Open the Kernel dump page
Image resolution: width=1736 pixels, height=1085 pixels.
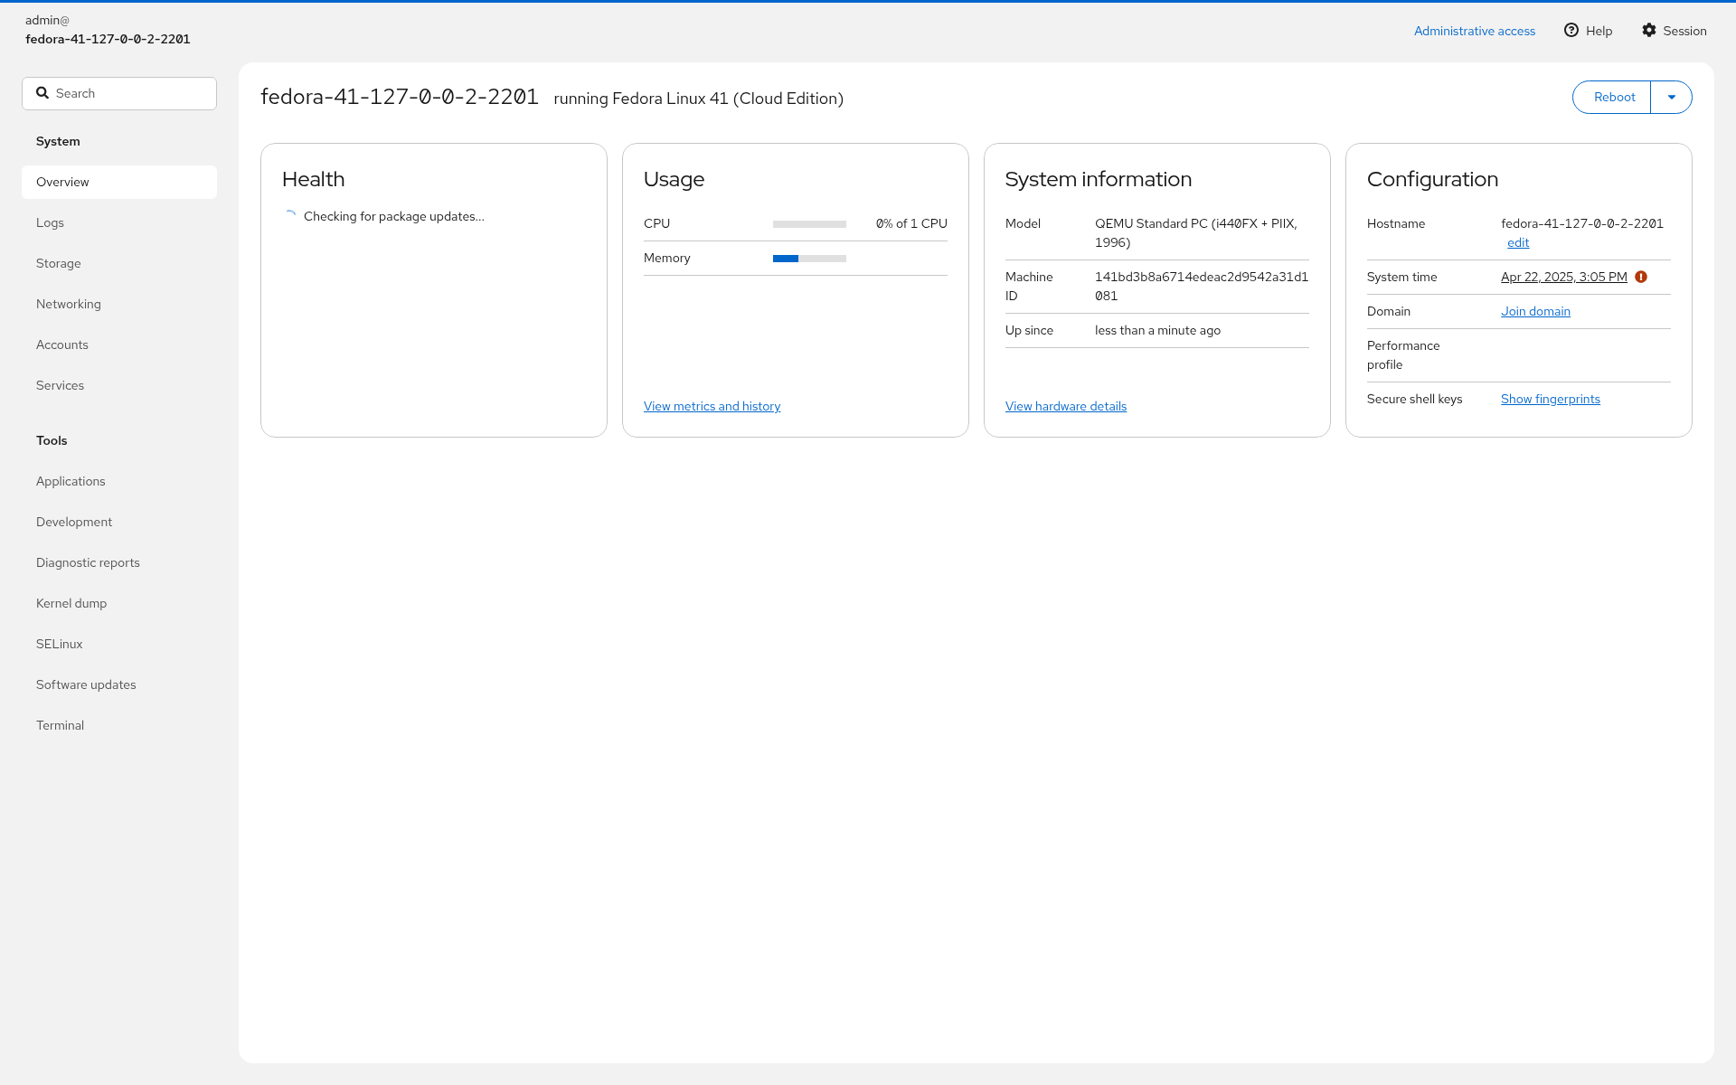pos(119,603)
